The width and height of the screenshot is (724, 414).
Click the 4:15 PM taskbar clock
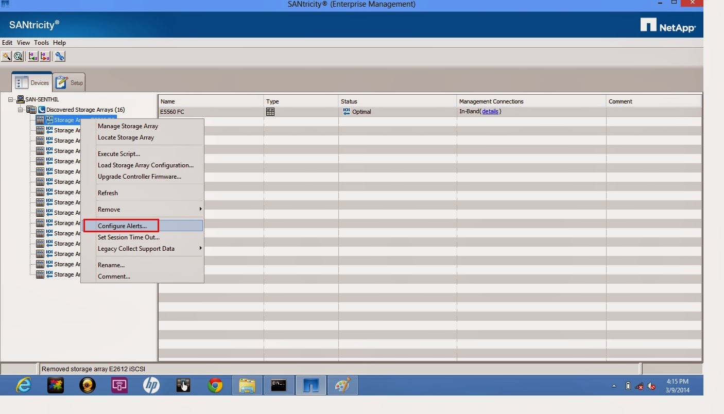click(x=677, y=382)
